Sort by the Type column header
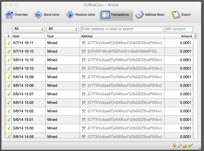The height and width of the screenshot is (151, 204). coord(63,36)
